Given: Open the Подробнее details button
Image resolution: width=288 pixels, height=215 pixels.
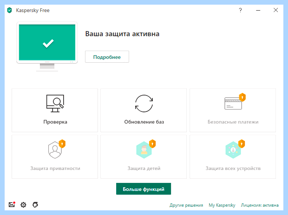Looking at the screenshot, I should 107,57.
